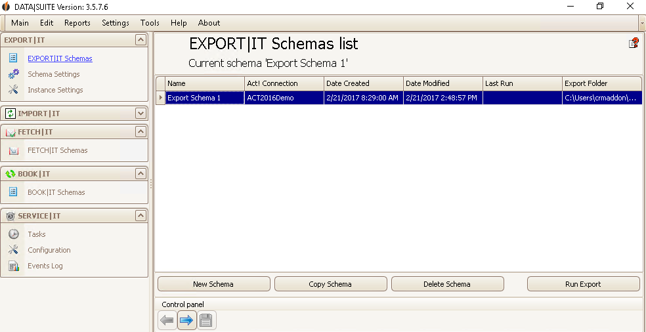646x332 pixels.
Task: Sort by Date Modified column header
Action: [443, 83]
